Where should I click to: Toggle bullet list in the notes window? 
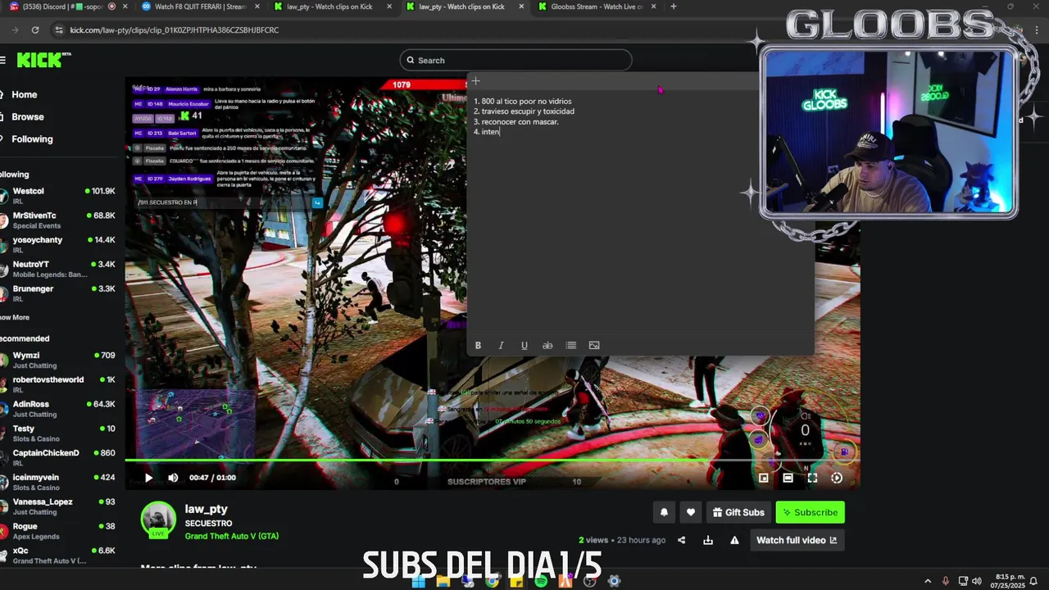point(571,346)
